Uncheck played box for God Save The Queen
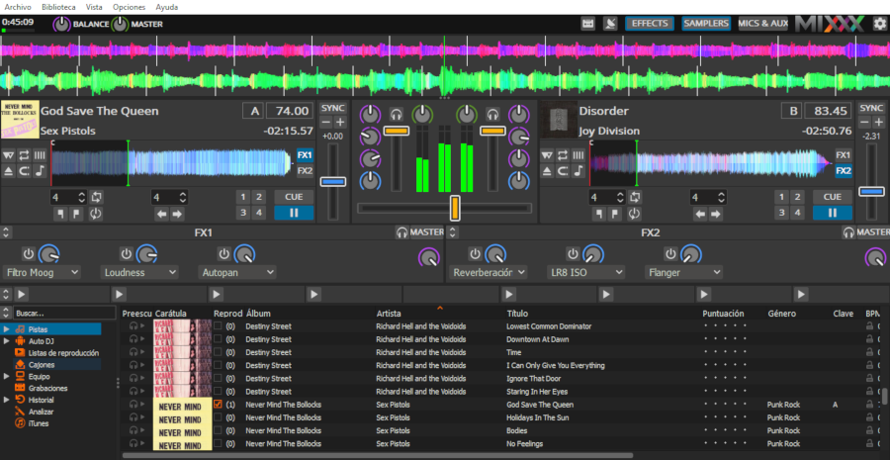This screenshot has height=460, width=890. pyautogui.click(x=218, y=405)
